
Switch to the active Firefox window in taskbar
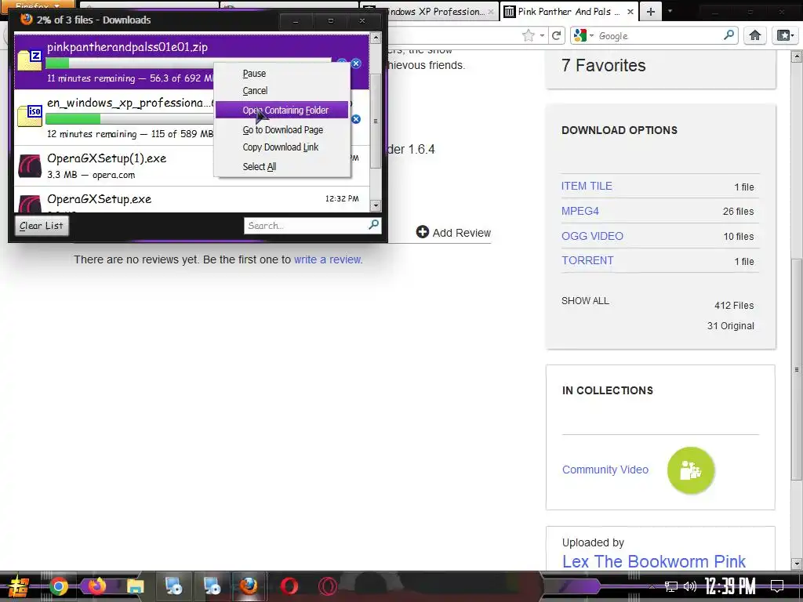249,586
